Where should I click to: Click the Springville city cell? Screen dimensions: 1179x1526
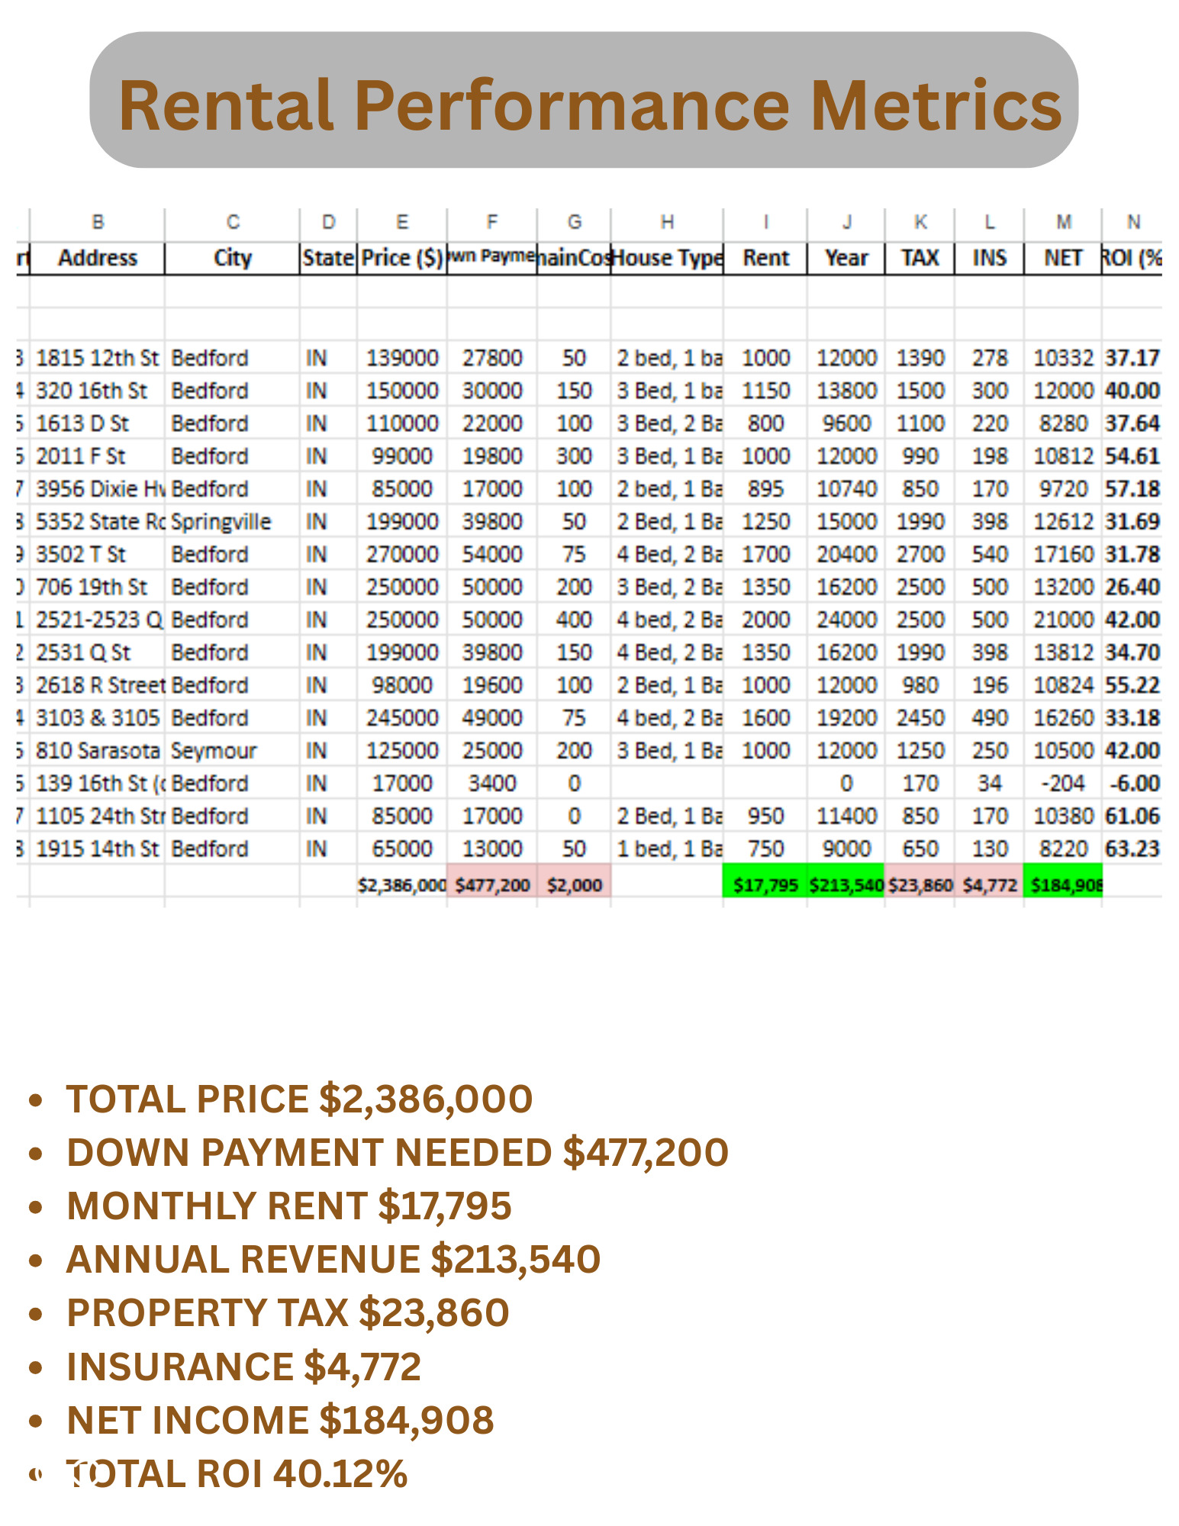221,522
